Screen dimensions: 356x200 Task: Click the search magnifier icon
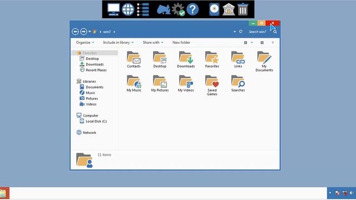tap(275, 32)
